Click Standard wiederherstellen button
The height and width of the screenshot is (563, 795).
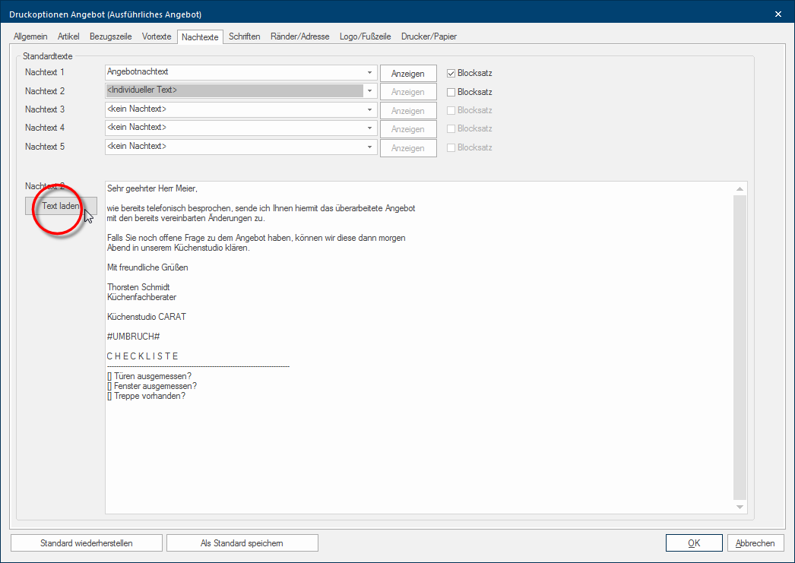pos(87,542)
